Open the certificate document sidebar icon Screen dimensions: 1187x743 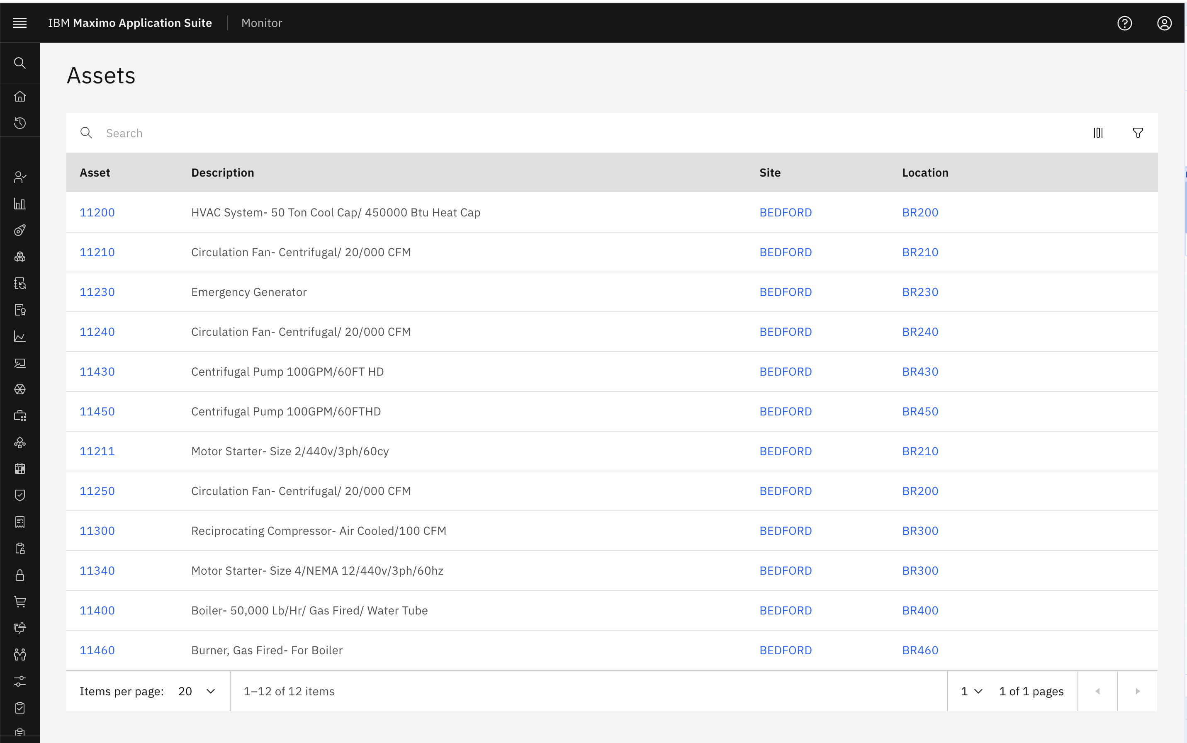coord(19,310)
